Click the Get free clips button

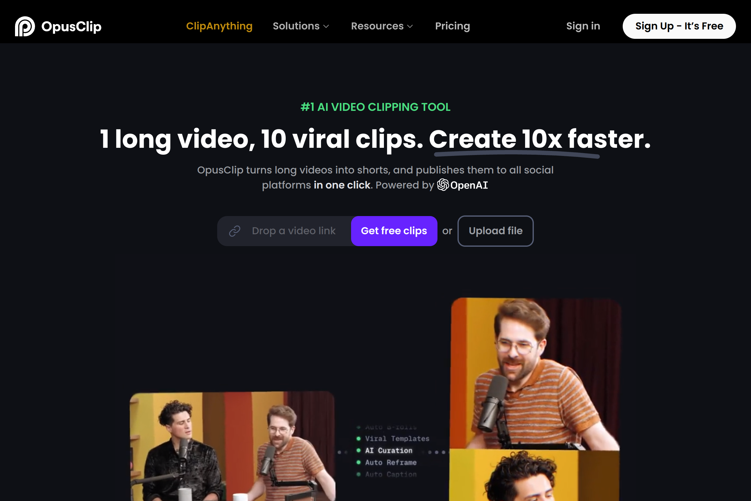point(394,231)
